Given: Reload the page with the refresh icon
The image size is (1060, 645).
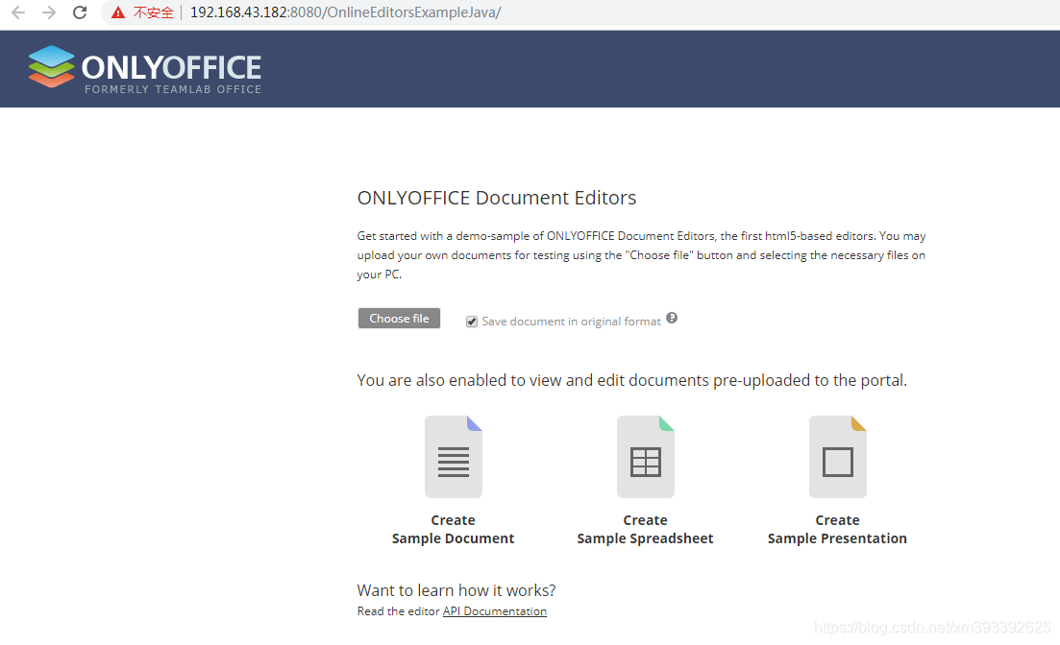Looking at the screenshot, I should tap(80, 12).
